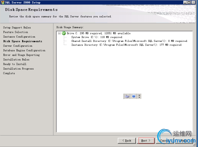Select Disk Space Requirements step
198x147 pixels.
click(x=23, y=41)
